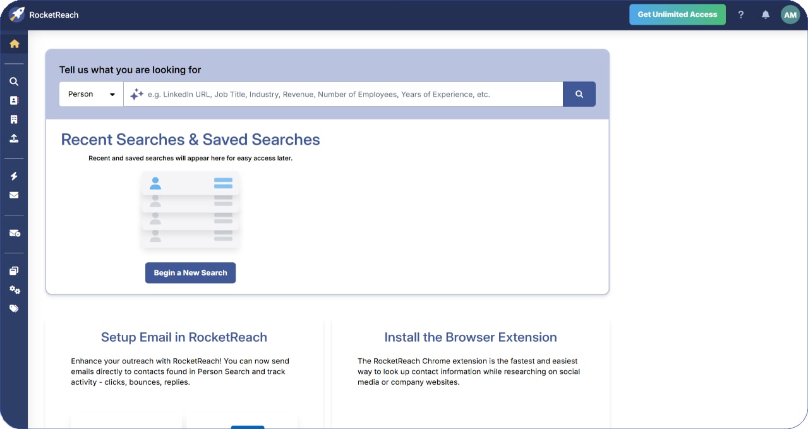808x429 pixels.
Task: Open the stacked cards icon in the sidebar
Action: coord(14,271)
